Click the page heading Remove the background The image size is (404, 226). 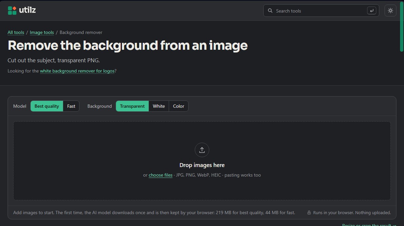point(128,45)
